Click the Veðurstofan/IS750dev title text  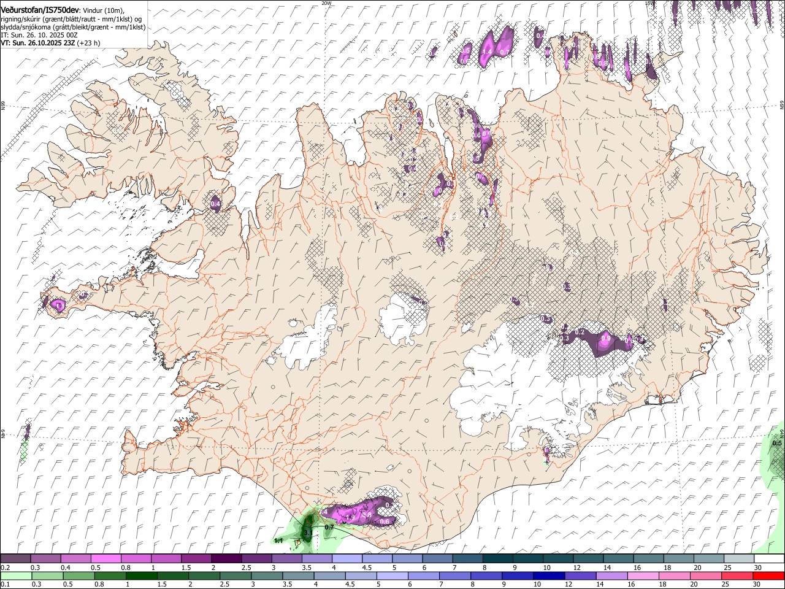[x=40, y=9]
